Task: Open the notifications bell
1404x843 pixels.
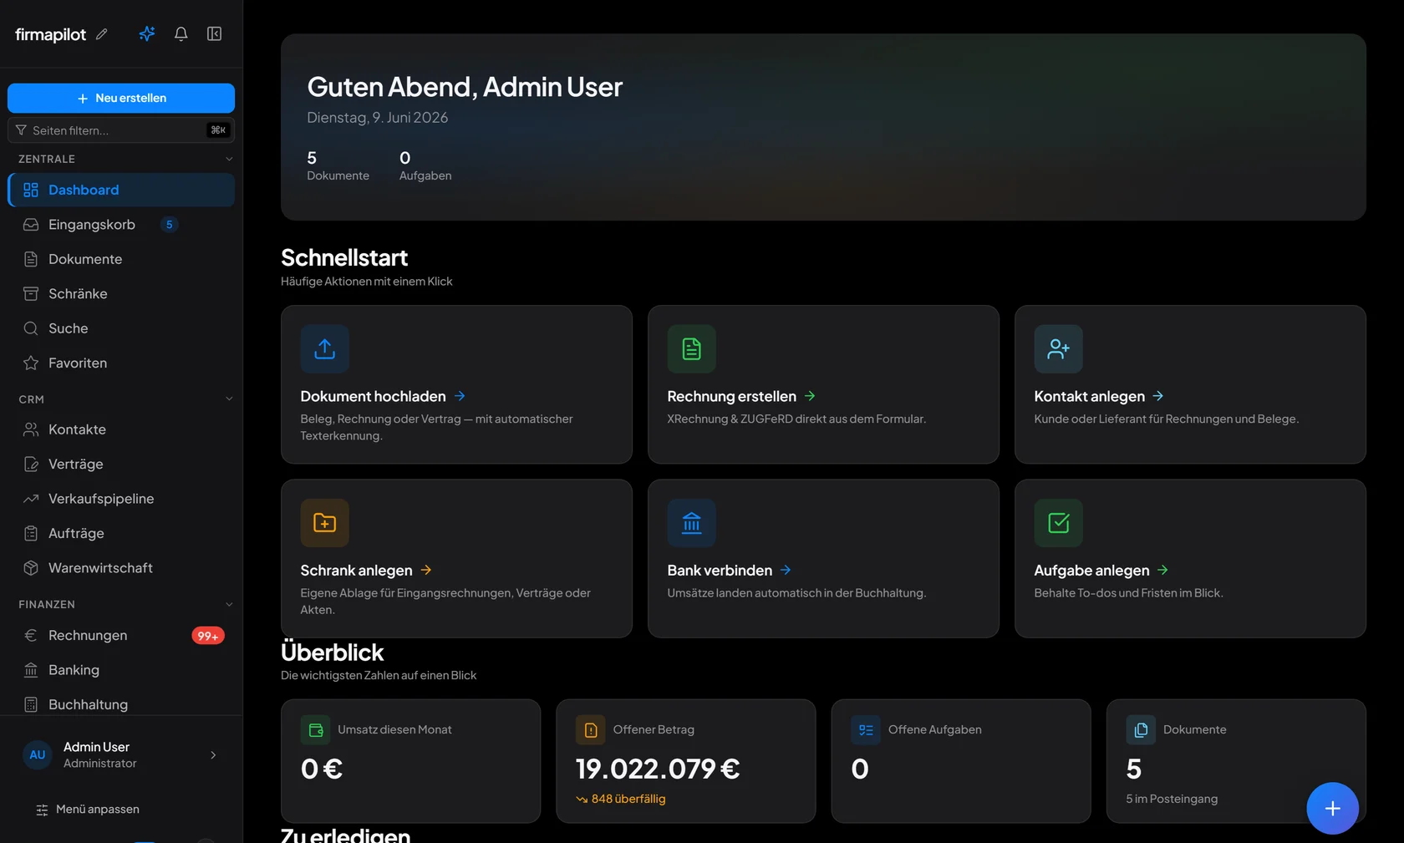Action: pyautogui.click(x=181, y=33)
